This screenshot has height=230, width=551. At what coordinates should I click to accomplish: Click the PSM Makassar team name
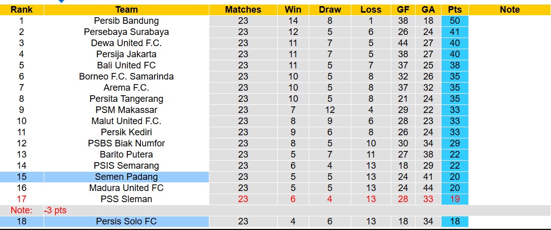pos(126,110)
